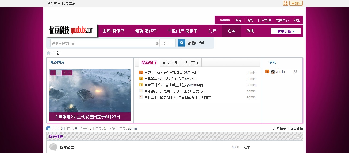Click 优豆科技 category heading
Screen dimensions: 349x153
click(x=56, y=136)
